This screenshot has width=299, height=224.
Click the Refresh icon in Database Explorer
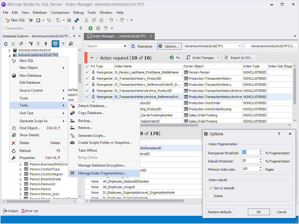[6, 44]
